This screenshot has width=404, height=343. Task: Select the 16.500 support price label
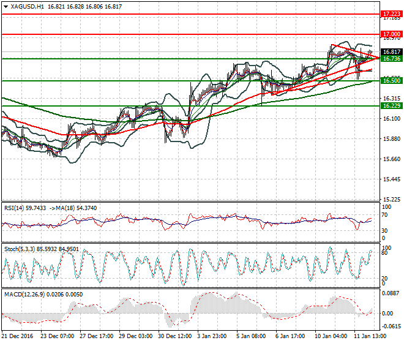coord(392,81)
